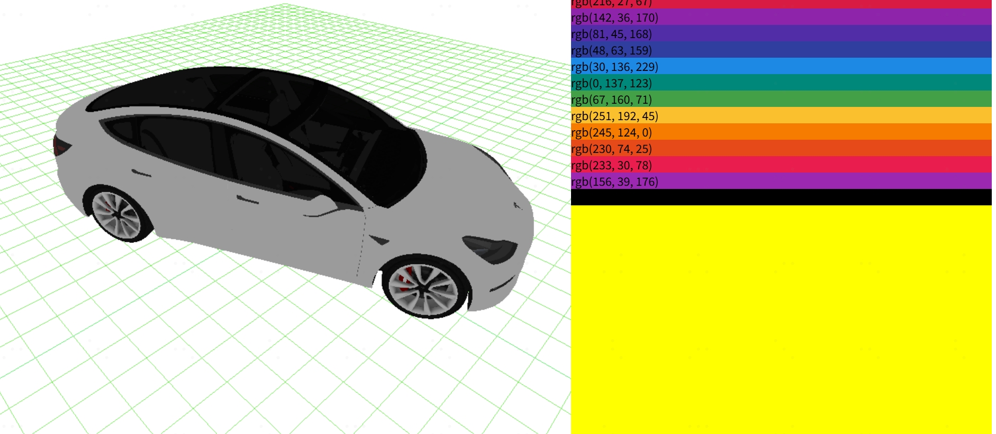
Task: Pick the rgb(67, 160, 71) green swatch
Action: click(781, 99)
